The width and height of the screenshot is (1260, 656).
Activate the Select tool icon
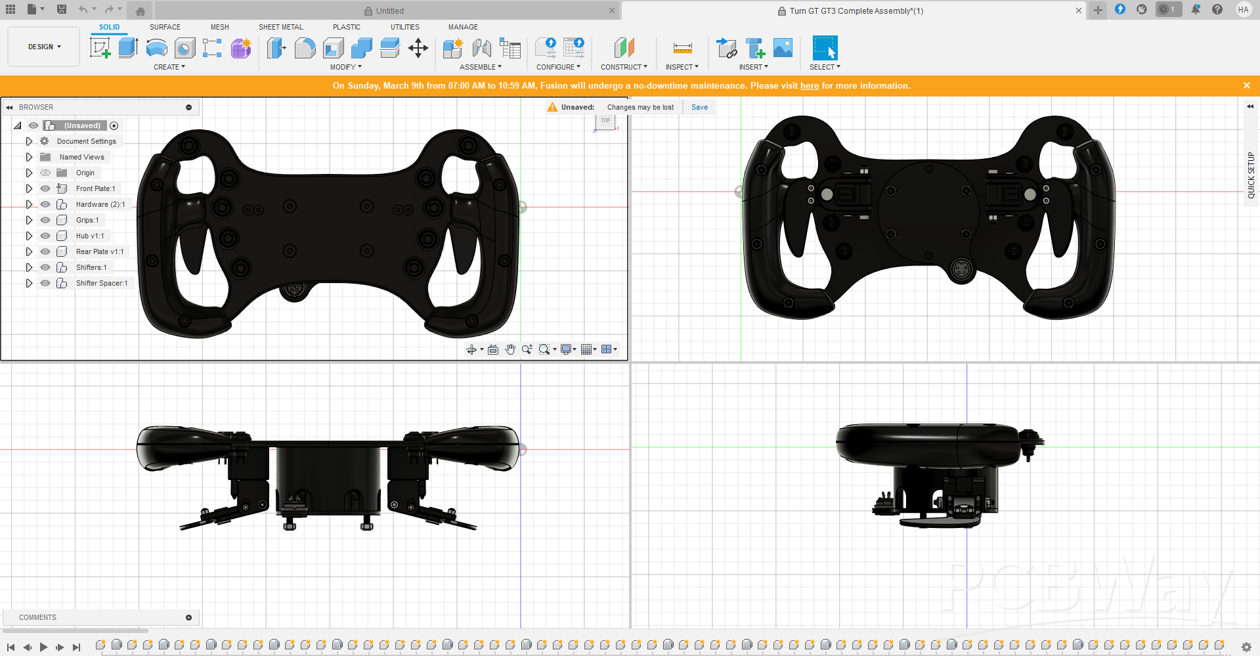coord(825,48)
